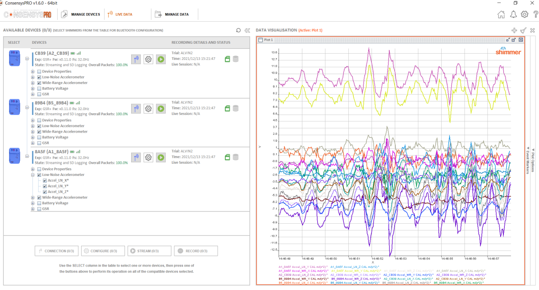Screen dimensions: 539x290
Task: Clear plots with the brush icon
Action: click(523, 30)
